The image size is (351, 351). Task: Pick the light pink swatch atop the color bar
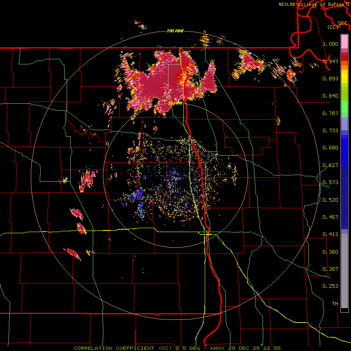click(x=344, y=42)
